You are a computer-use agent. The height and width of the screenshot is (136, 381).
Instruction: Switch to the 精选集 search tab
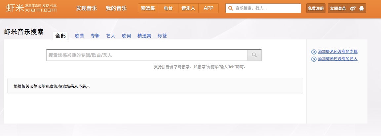pos(144,36)
